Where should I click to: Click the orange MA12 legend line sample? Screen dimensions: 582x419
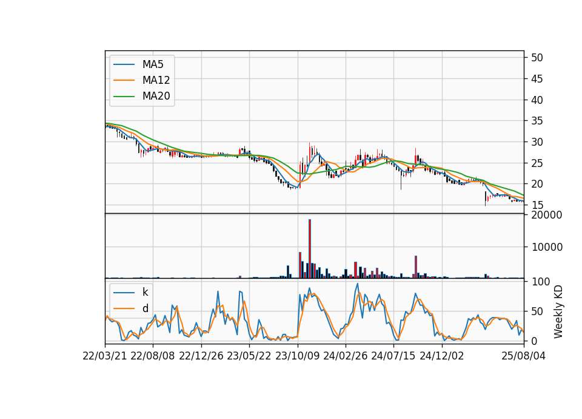(124, 80)
